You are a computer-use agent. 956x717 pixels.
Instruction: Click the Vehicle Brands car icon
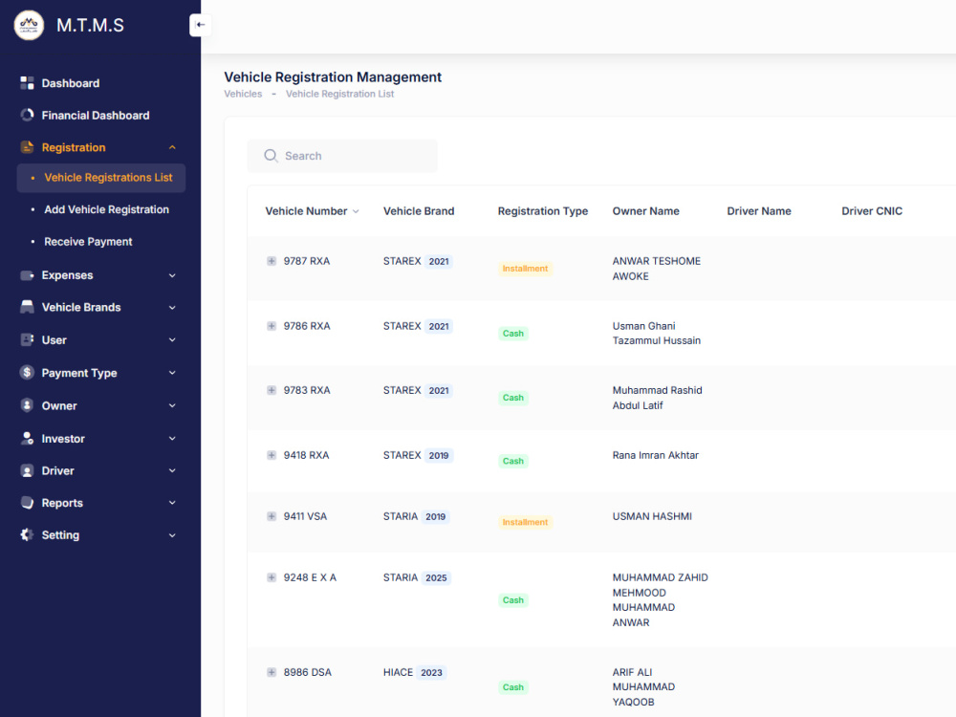click(27, 307)
